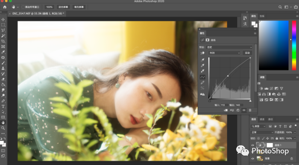Pick the white point eyedropper in Curves

pos(202,71)
